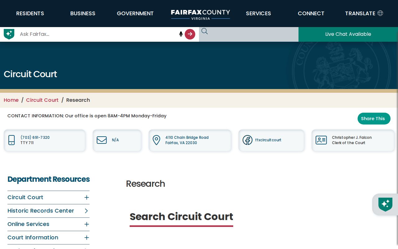
Task: Expand the Online Services sidebar section
Action: [x=87, y=224]
